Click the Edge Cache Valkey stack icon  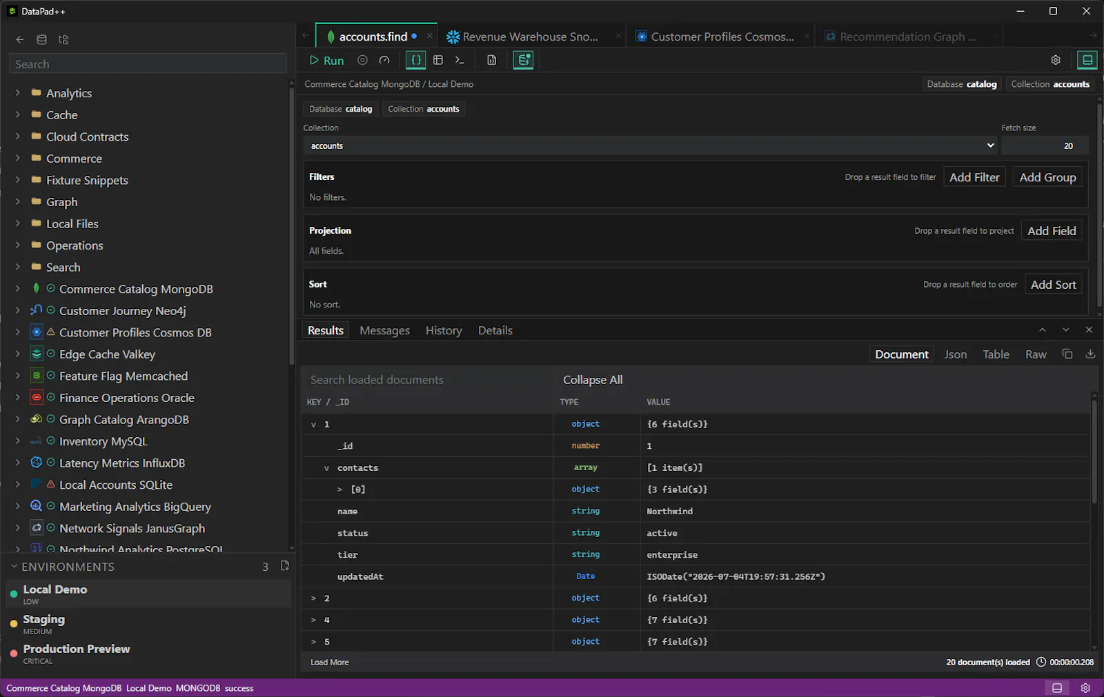[37, 354]
